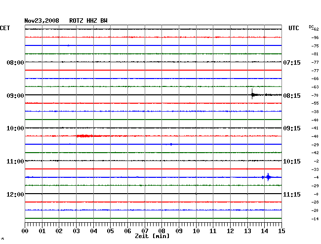Click the DC value -33
This screenshot has width=321, height=244.
pyautogui.click(x=315, y=169)
